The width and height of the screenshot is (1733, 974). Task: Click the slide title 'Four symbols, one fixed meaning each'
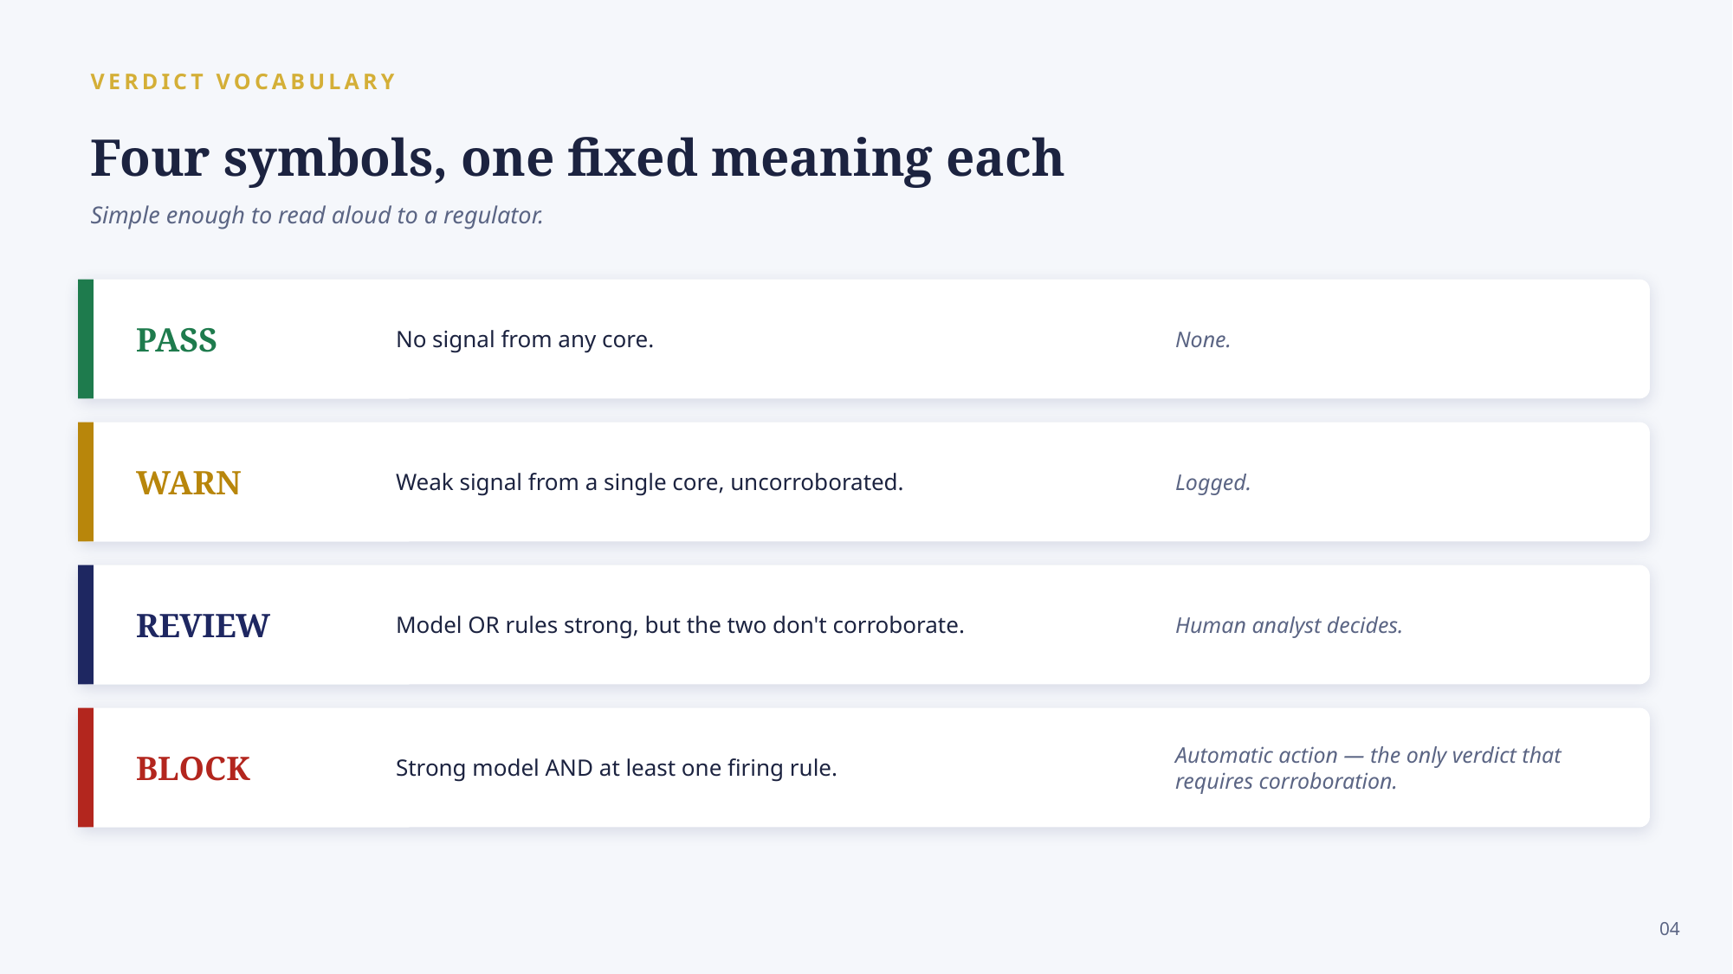(577, 158)
